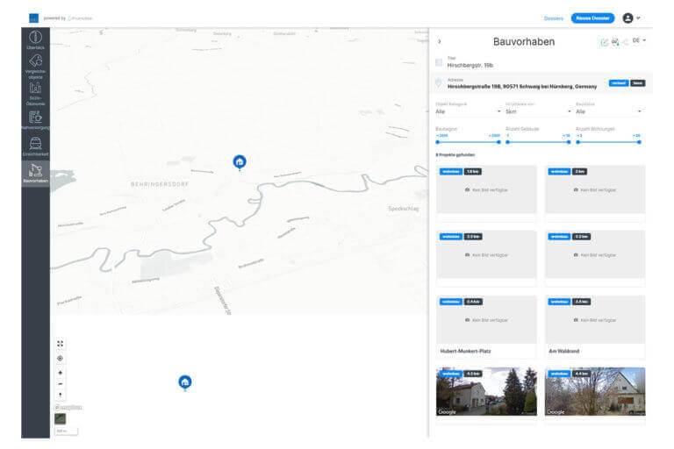Click the Baubeginn slider right handle
Viewport: 674px width, 449px height.
pyautogui.click(x=498, y=141)
